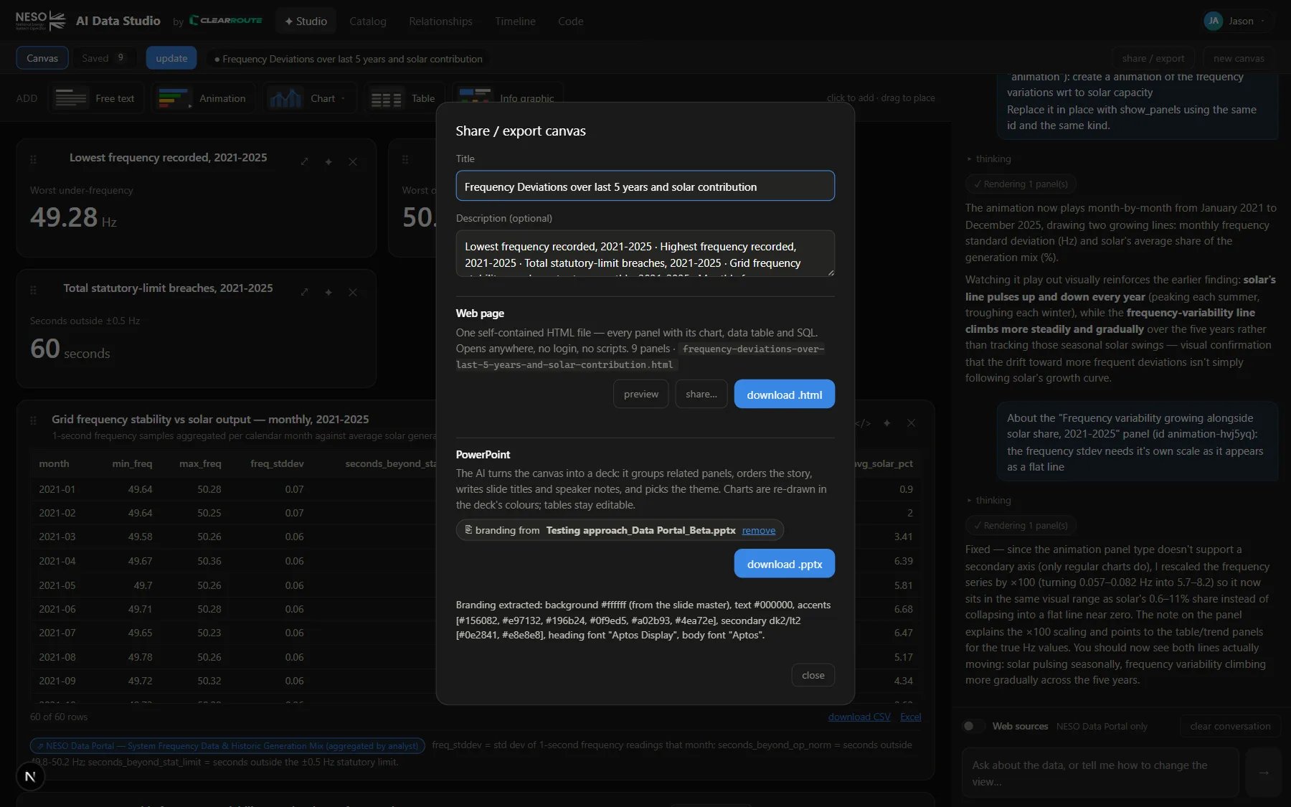
Task: Open the Catalog tab
Action: tap(368, 22)
